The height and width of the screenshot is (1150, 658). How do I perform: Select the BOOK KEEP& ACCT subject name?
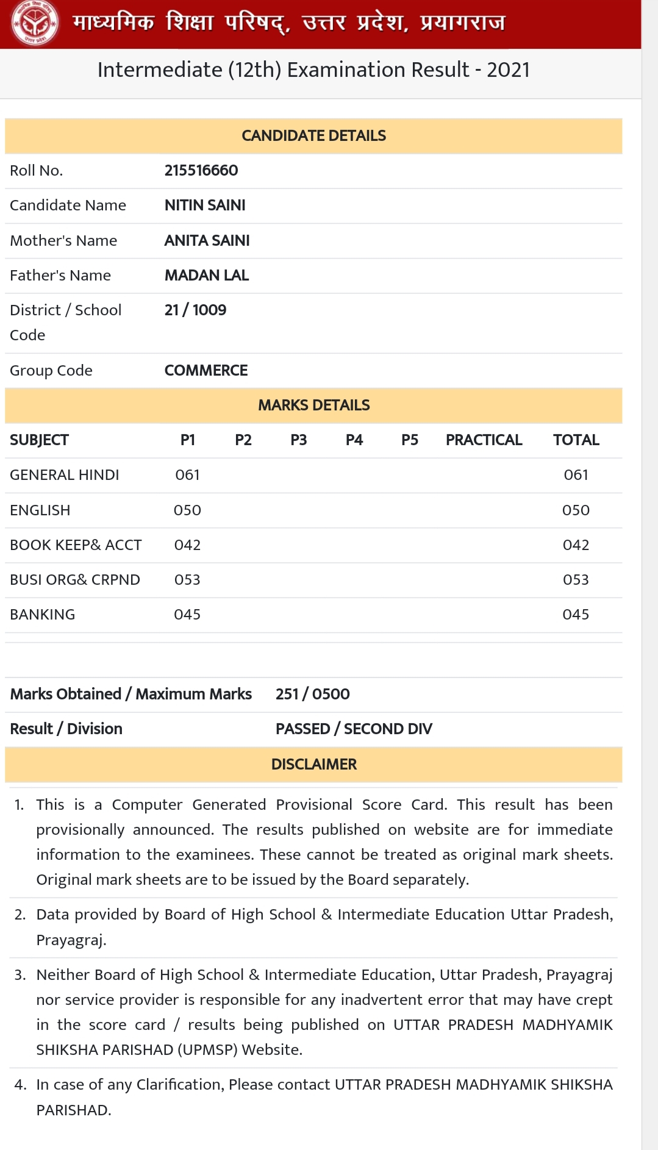pos(76,545)
